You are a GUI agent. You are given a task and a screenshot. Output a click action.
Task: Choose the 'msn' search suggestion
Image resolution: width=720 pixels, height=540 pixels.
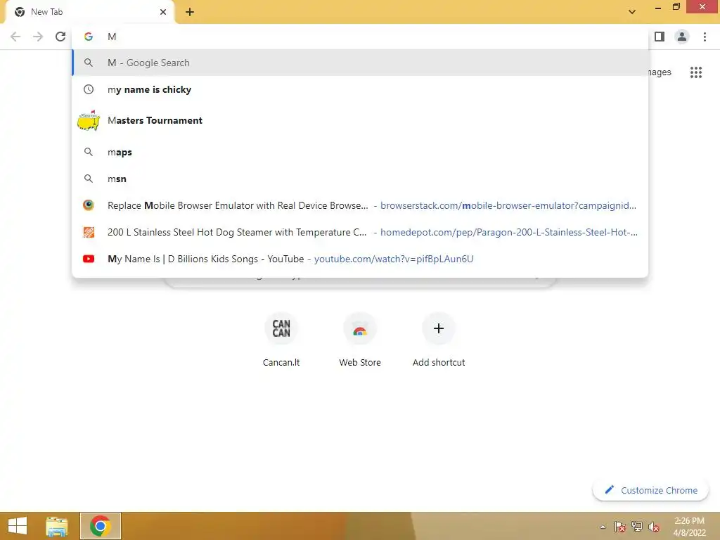[x=360, y=179]
